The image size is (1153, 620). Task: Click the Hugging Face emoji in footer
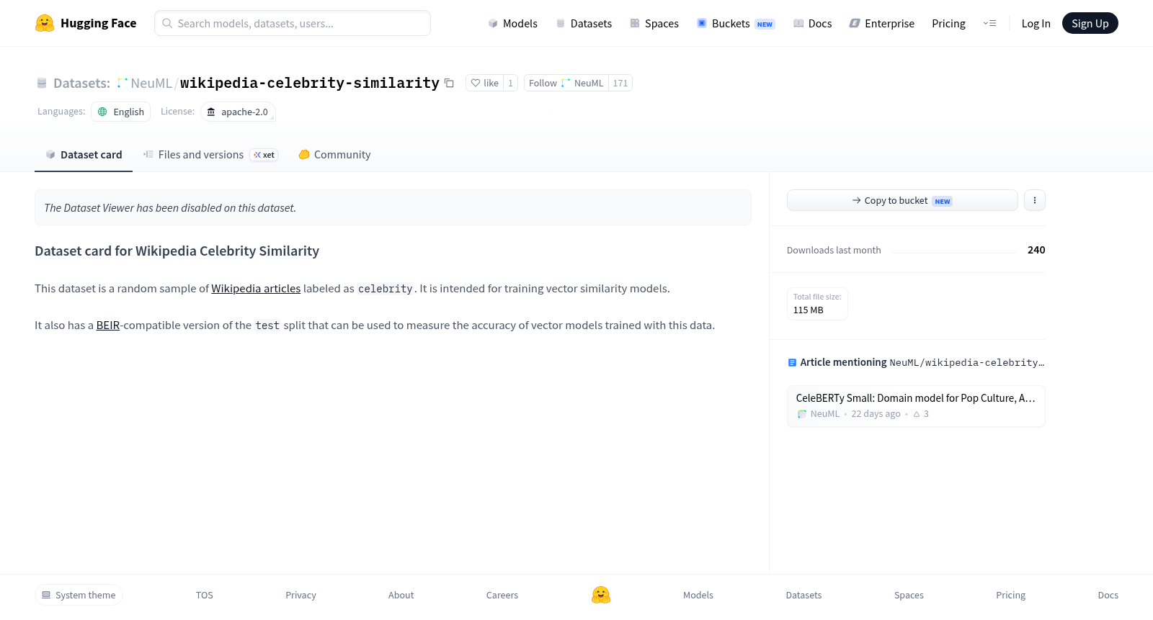(x=601, y=595)
